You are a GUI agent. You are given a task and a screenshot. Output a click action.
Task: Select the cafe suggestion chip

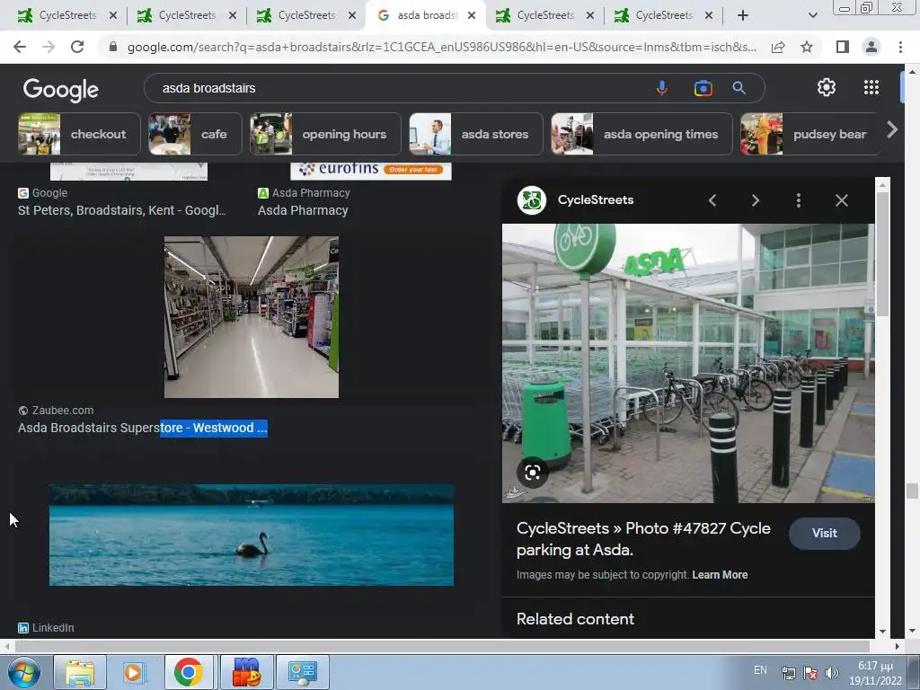(x=195, y=135)
